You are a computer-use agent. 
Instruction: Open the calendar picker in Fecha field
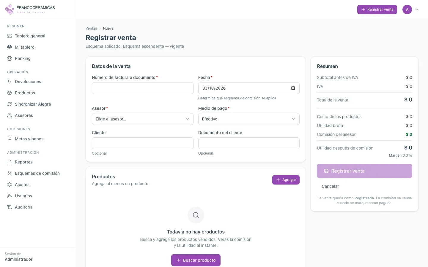(293, 88)
